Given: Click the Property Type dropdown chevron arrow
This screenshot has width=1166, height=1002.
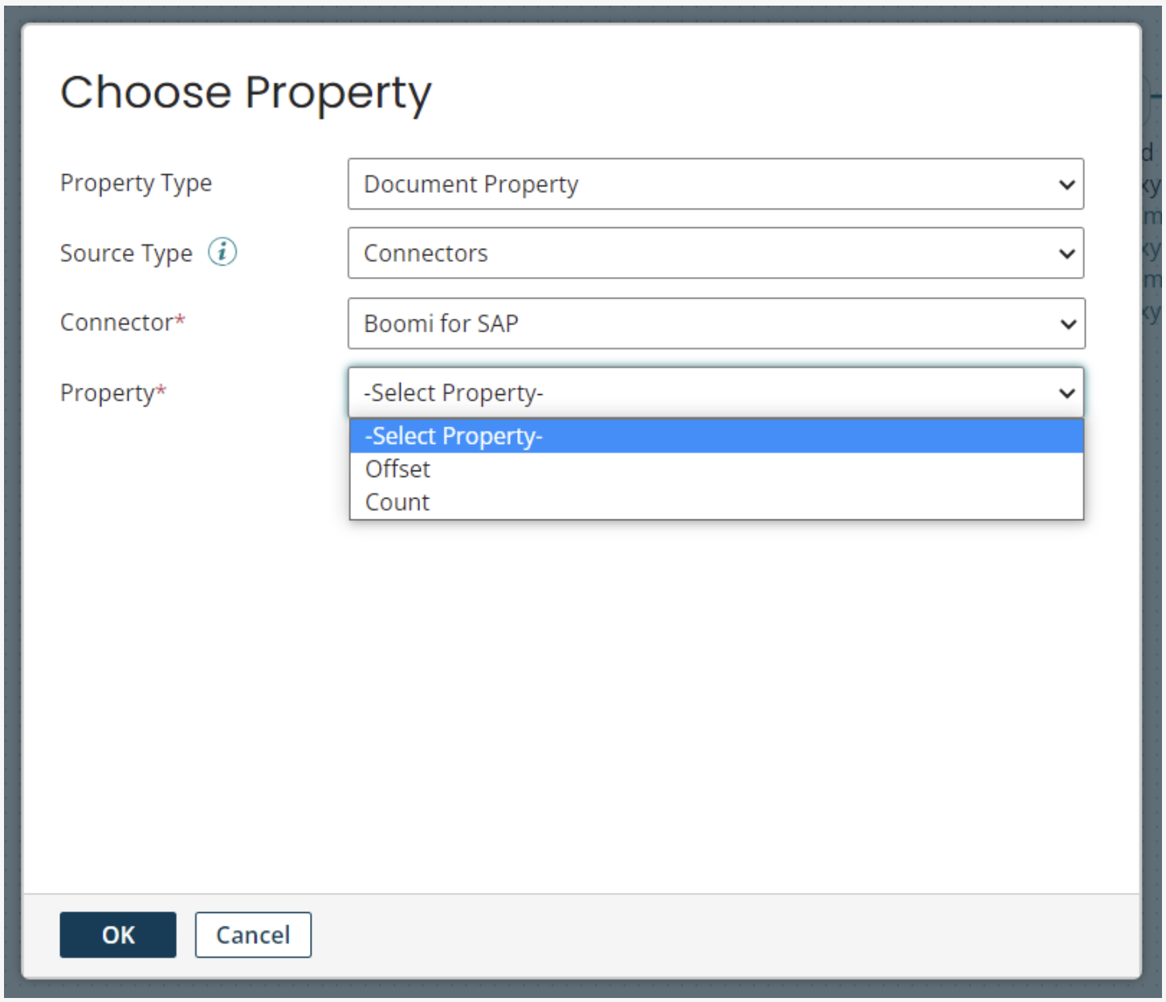Looking at the screenshot, I should coord(1066,185).
